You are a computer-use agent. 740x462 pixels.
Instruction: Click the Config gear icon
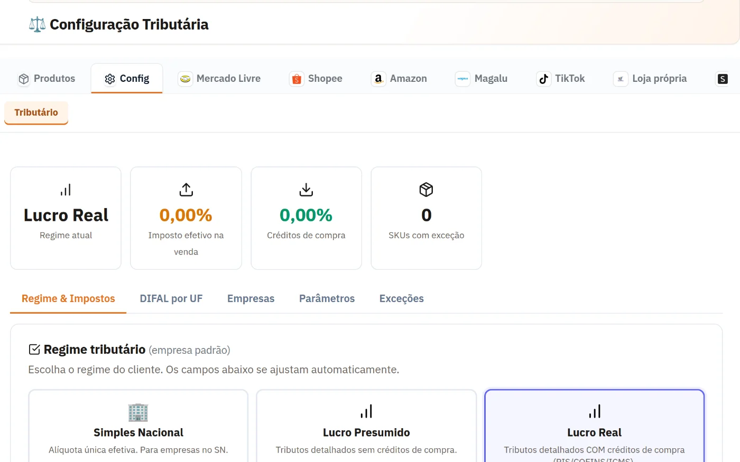click(x=110, y=79)
